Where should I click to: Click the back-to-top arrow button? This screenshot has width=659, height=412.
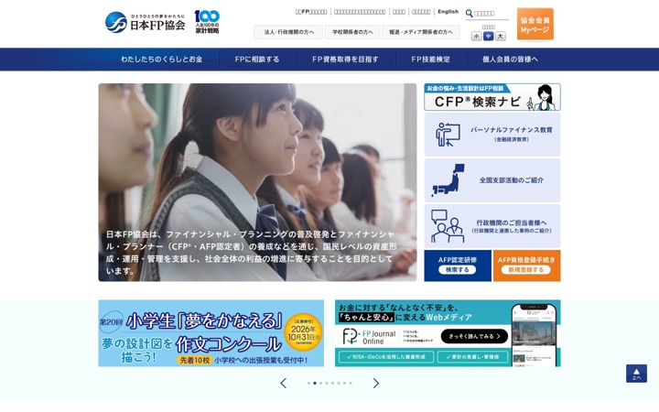(x=636, y=374)
